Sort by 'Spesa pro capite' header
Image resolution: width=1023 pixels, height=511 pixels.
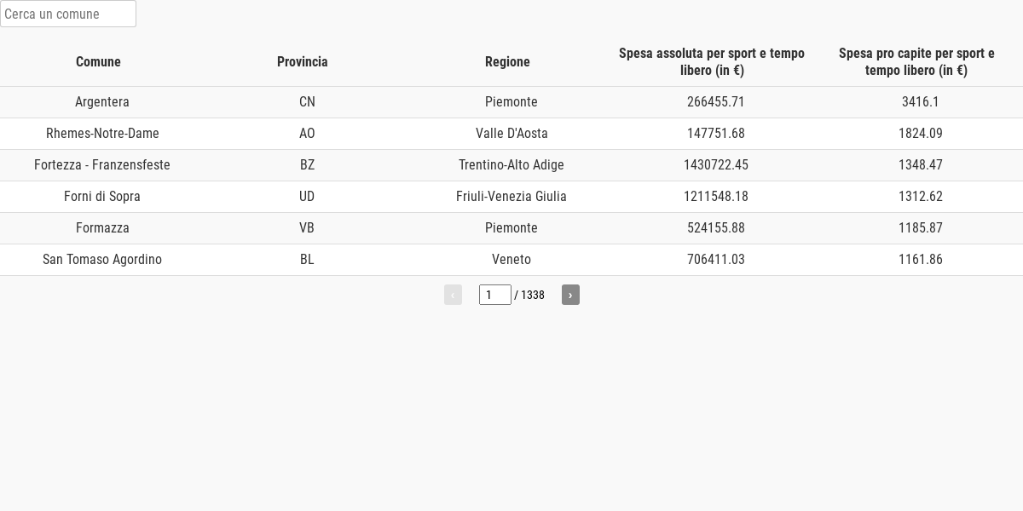(x=916, y=61)
